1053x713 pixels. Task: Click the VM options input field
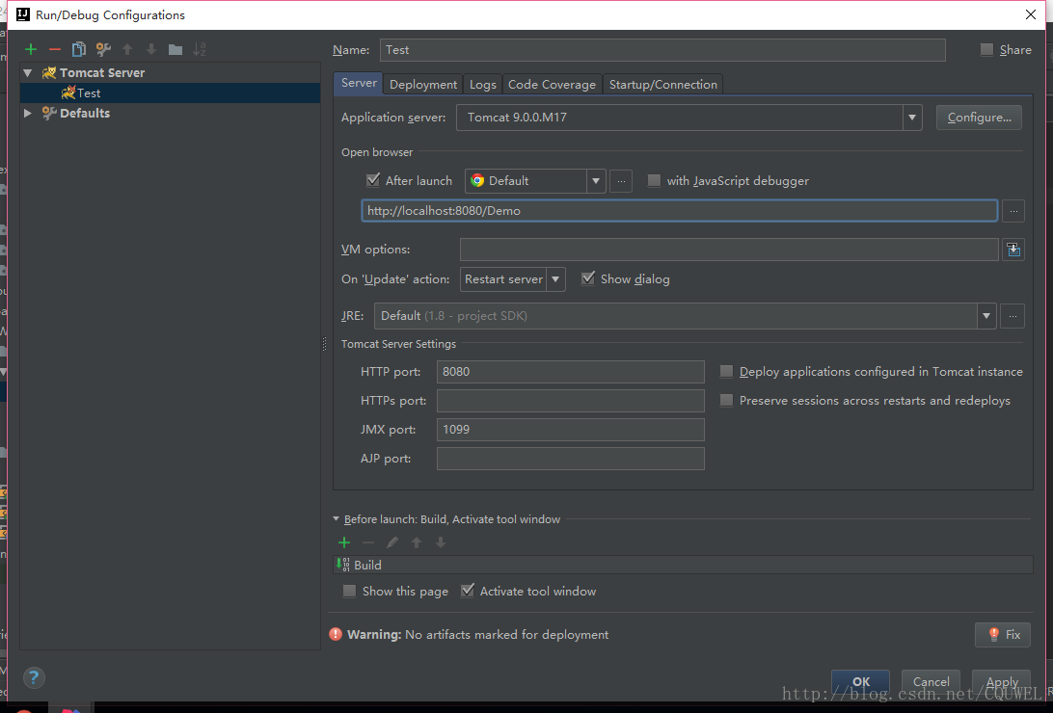[729, 250]
